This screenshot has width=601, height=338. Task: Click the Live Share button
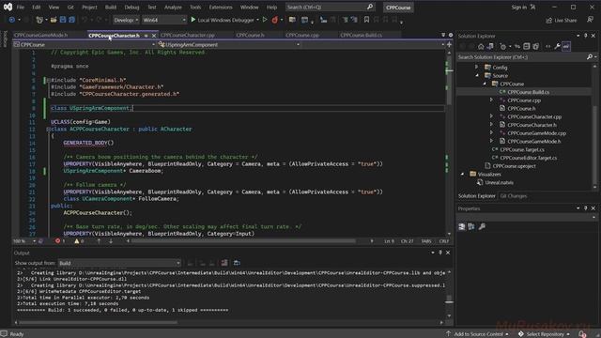click(x=562, y=20)
